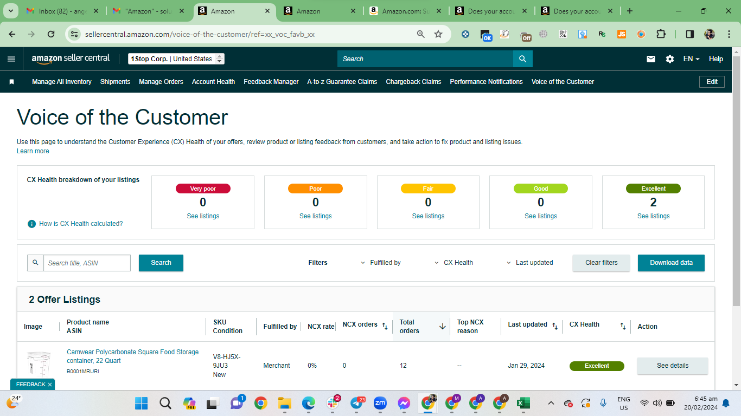741x416 pixels.
Task: Open Performance Notifications
Action: pos(487,82)
